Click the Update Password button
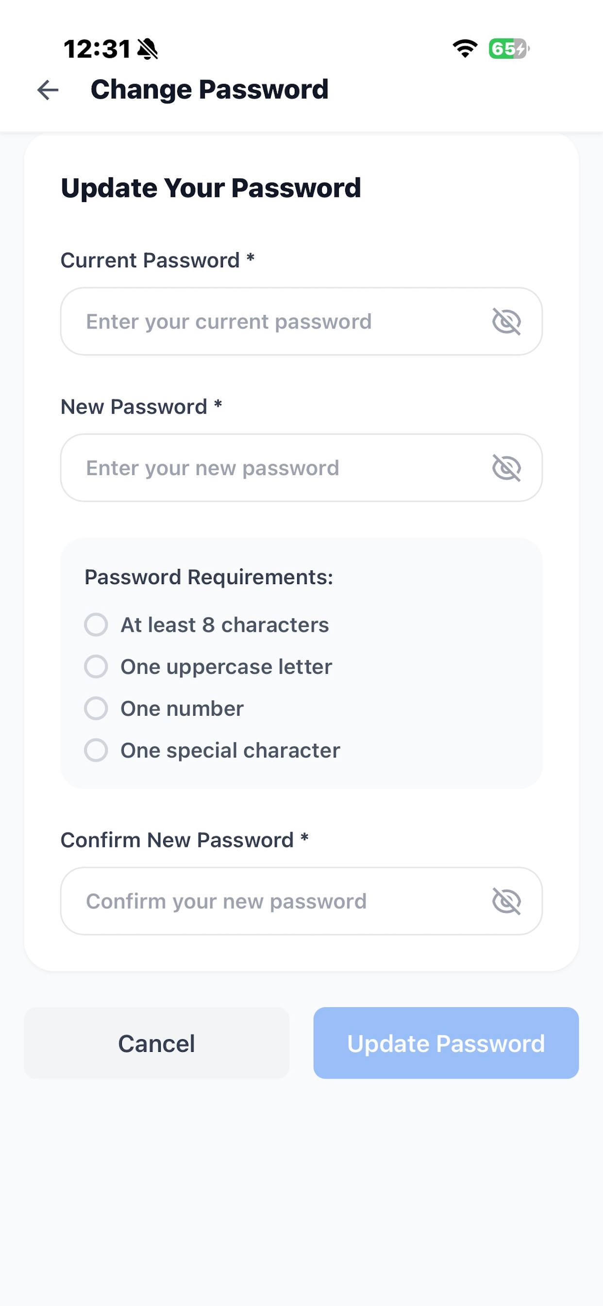Image resolution: width=603 pixels, height=1306 pixels. point(446,1043)
